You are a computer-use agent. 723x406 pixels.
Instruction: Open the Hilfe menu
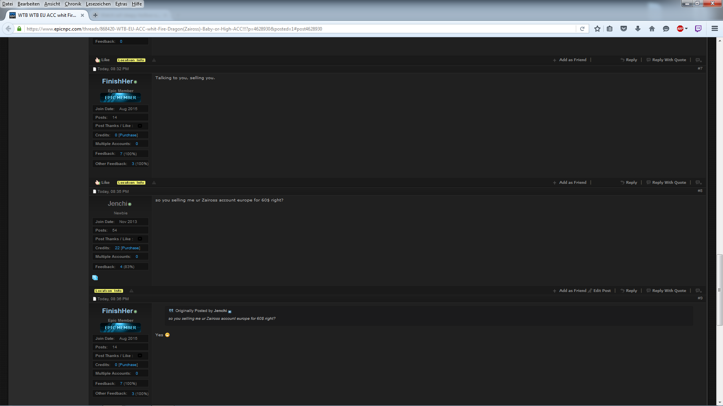tap(137, 4)
